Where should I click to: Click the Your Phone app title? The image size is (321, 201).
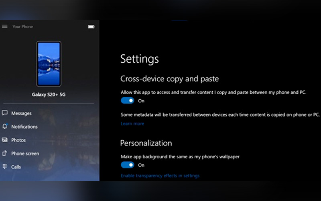click(22, 27)
